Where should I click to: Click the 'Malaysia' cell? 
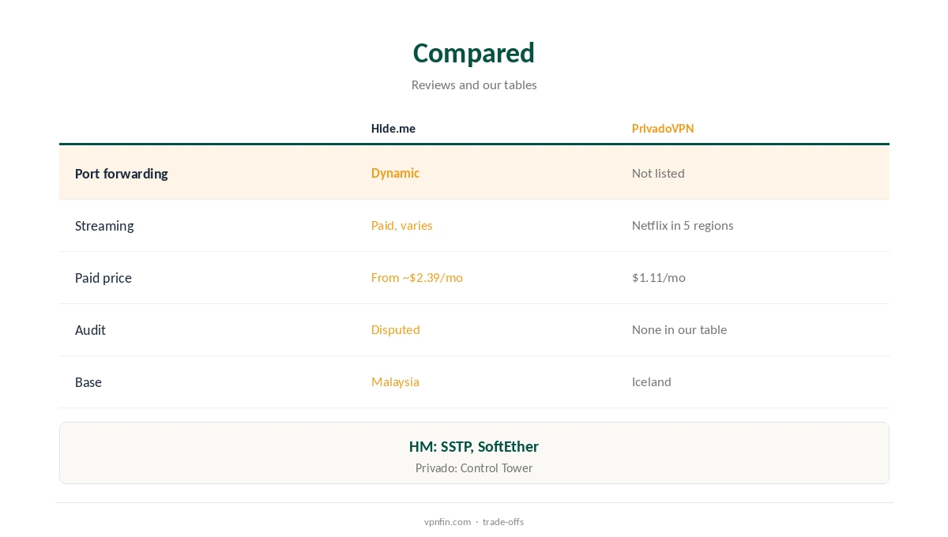395,381
